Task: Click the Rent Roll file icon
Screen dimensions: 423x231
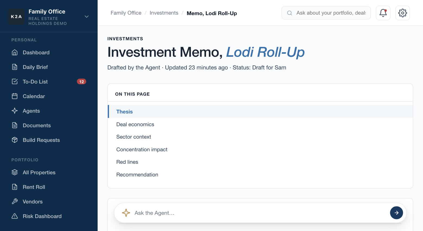Action: point(15,187)
